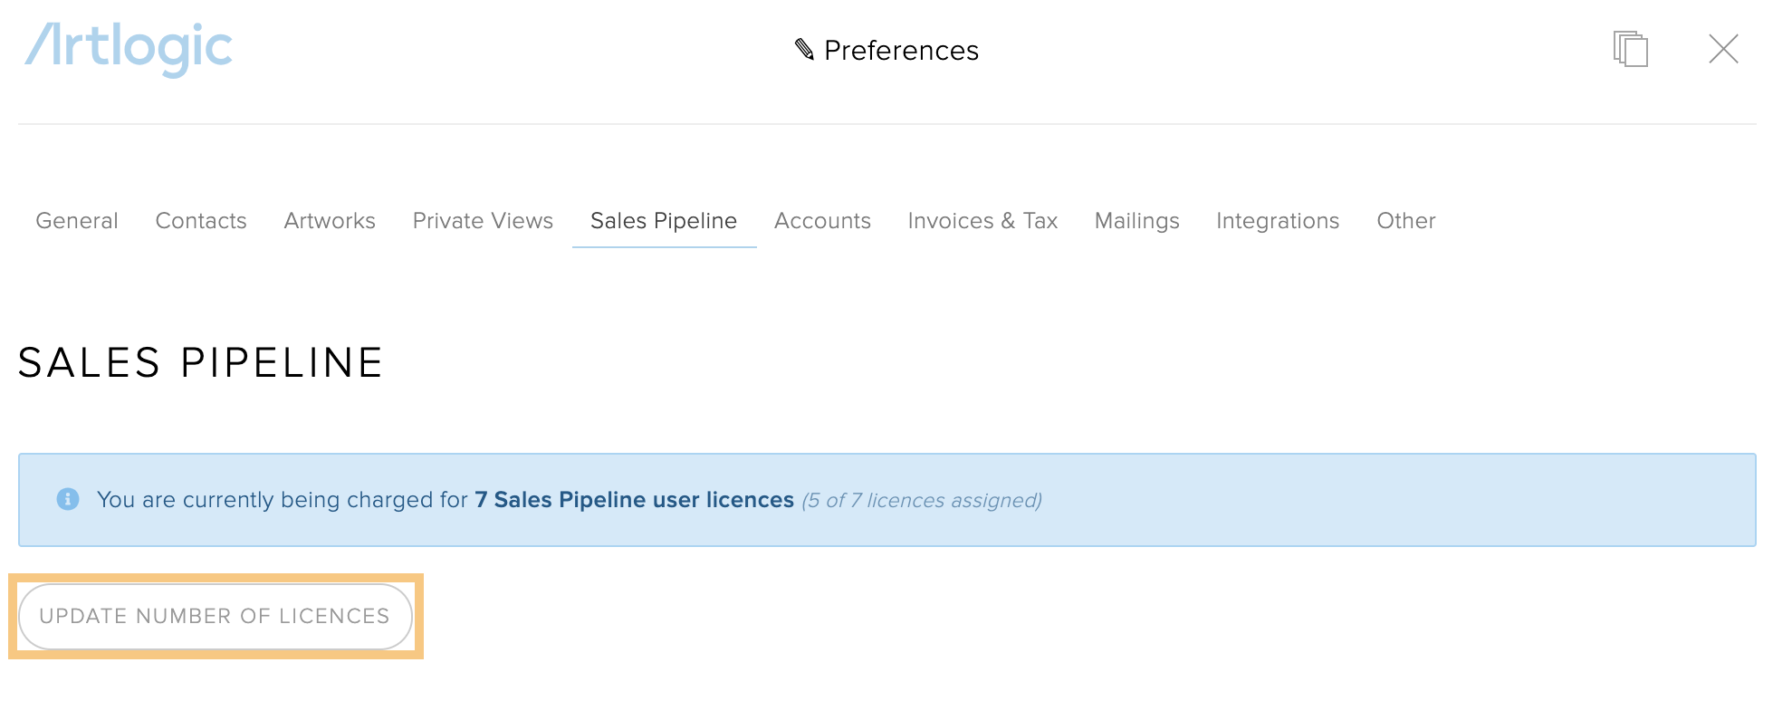Close the Preferences panel with X

1723,49
